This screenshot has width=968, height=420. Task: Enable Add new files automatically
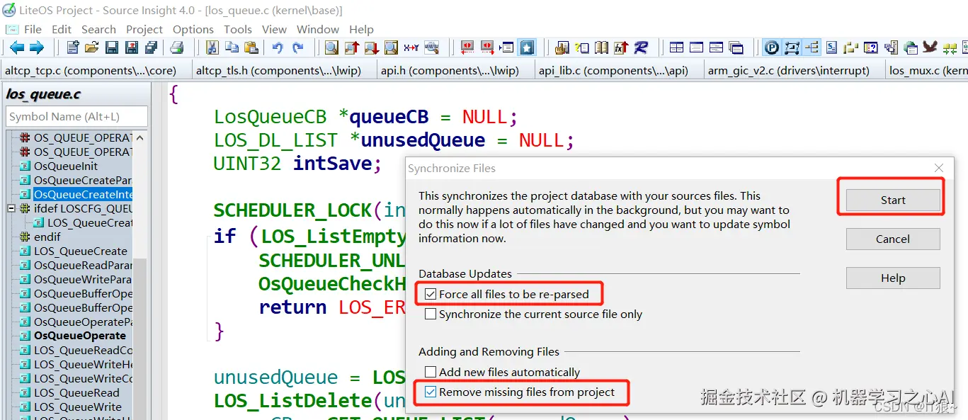coord(431,372)
